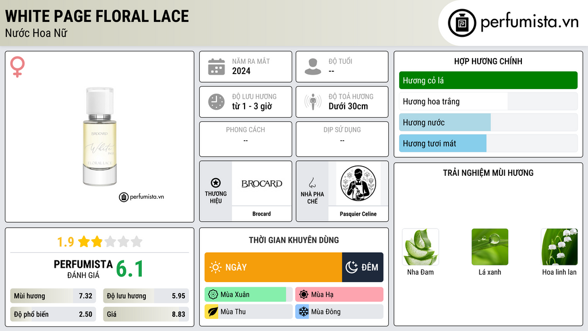Click the calendar icon next to Năm Ra Mắt

[x=216, y=67]
